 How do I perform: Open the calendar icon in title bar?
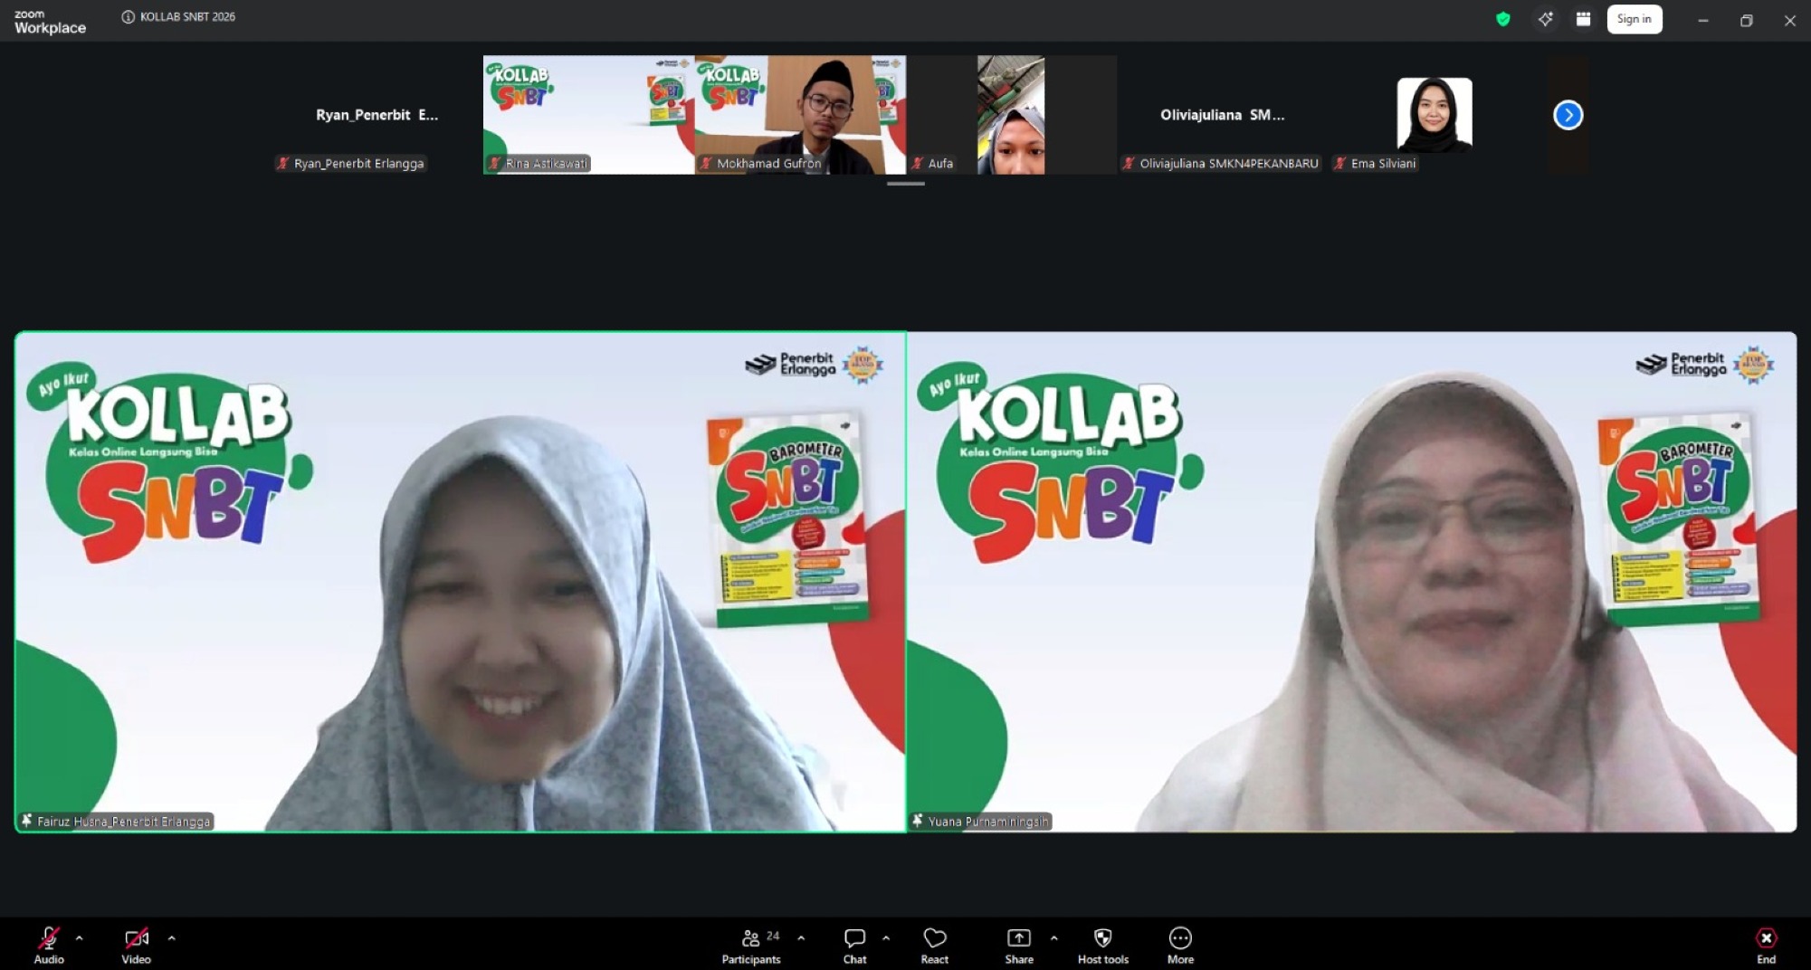(x=1583, y=19)
